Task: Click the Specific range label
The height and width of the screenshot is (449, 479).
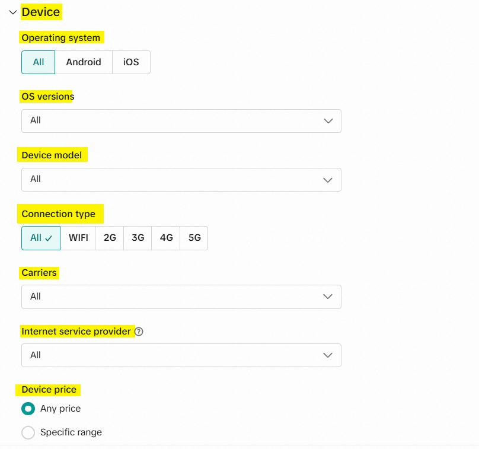Action: tap(71, 432)
